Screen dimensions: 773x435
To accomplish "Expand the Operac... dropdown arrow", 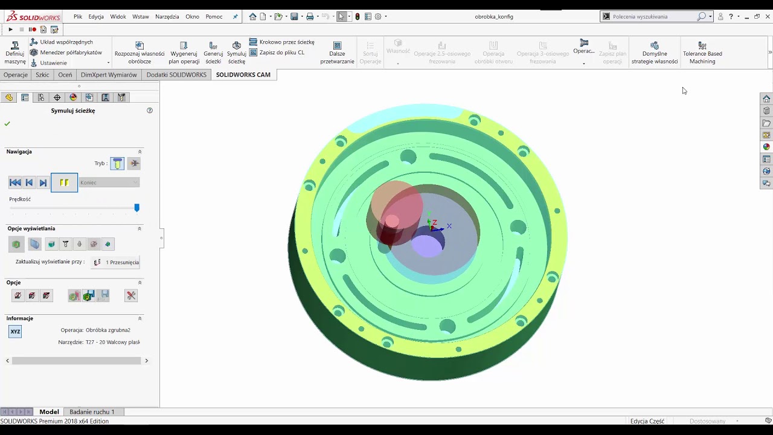I will click(583, 63).
